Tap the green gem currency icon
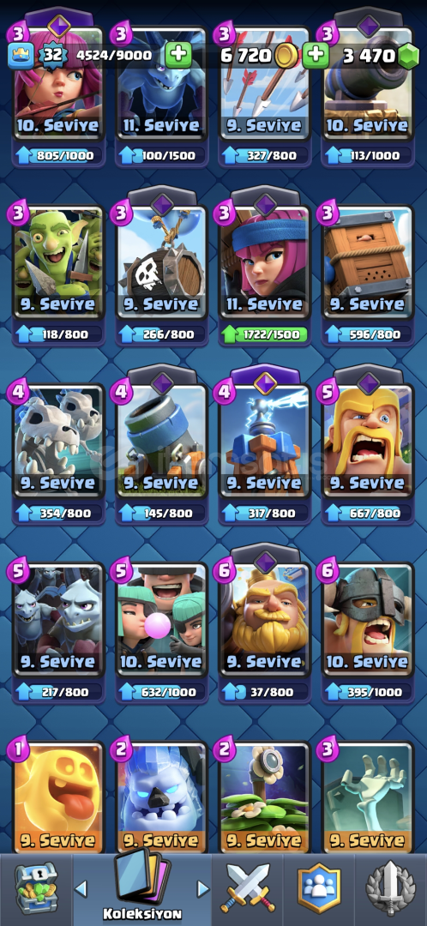 point(407,56)
